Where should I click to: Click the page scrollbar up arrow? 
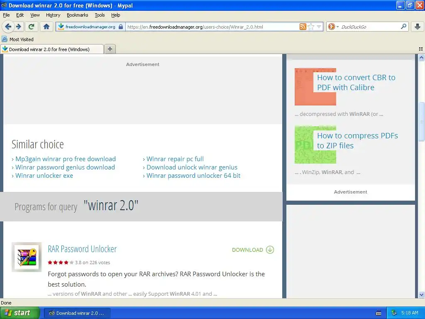[421, 57]
